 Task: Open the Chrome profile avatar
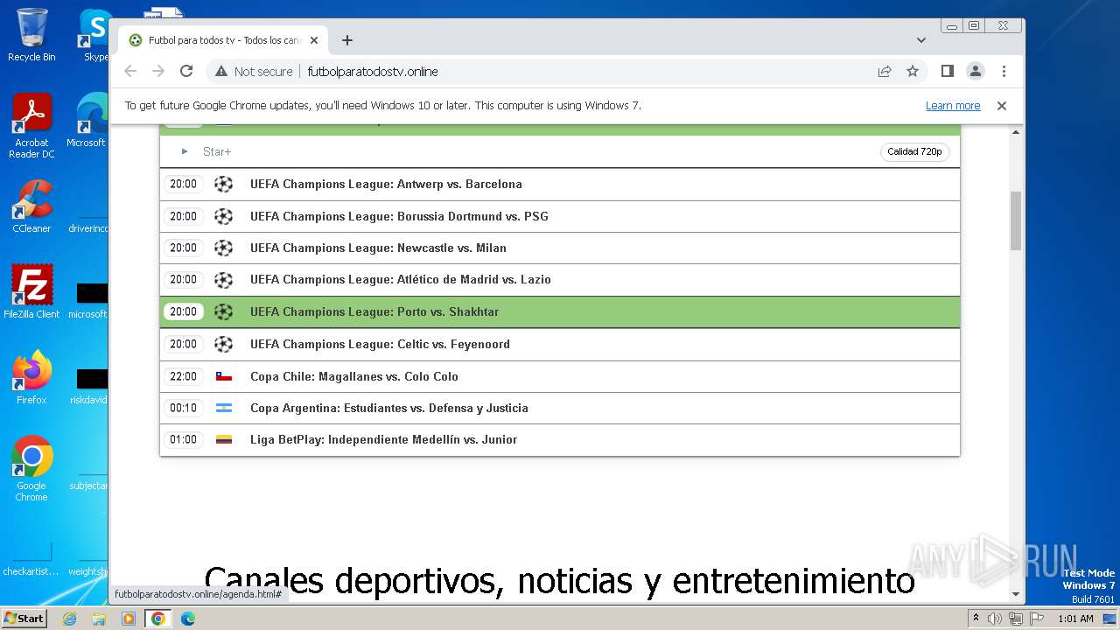pyautogui.click(x=975, y=71)
